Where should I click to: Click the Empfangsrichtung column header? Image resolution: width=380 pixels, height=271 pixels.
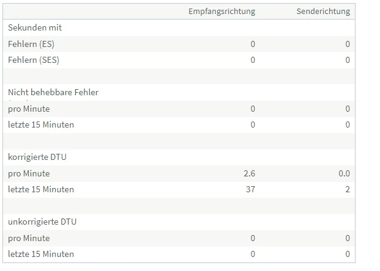click(x=222, y=12)
